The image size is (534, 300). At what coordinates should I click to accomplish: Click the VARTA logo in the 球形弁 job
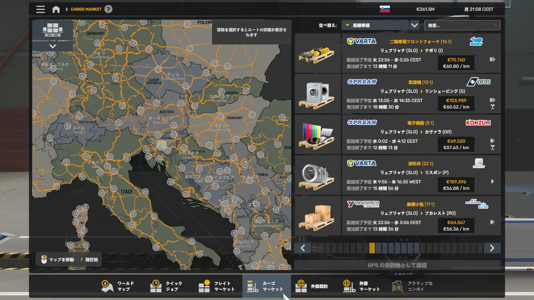pos(362,163)
